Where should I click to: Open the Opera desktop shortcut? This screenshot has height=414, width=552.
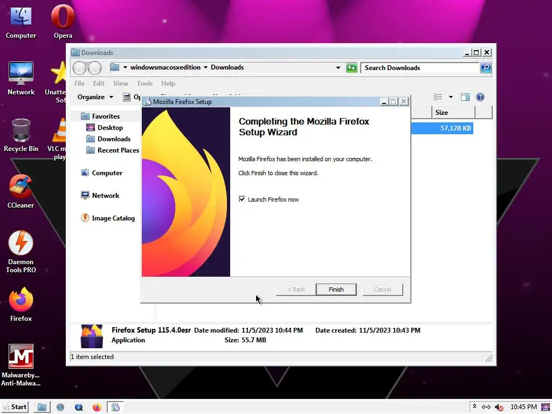click(x=63, y=22)
